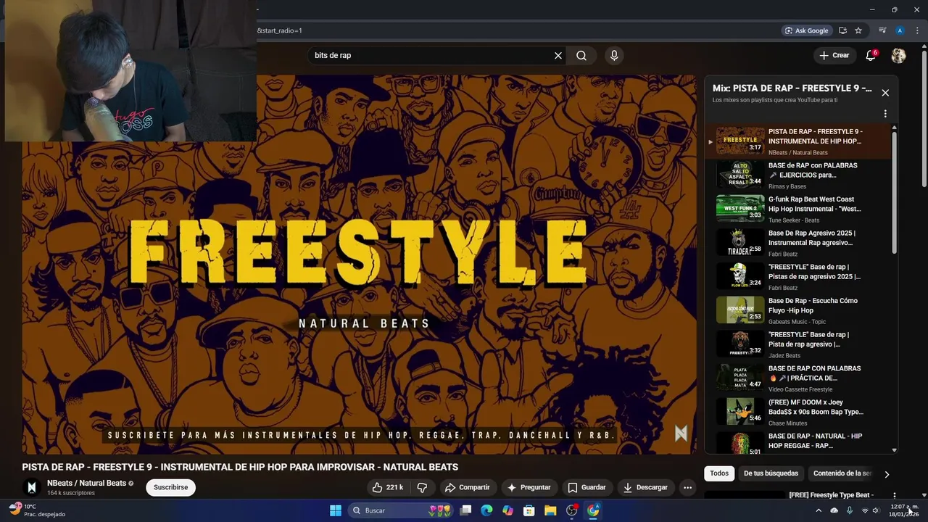The width and height of the screenshot is (928, 522).
Task: Open File Explorer from taskbar
Action: click(550, 510)
